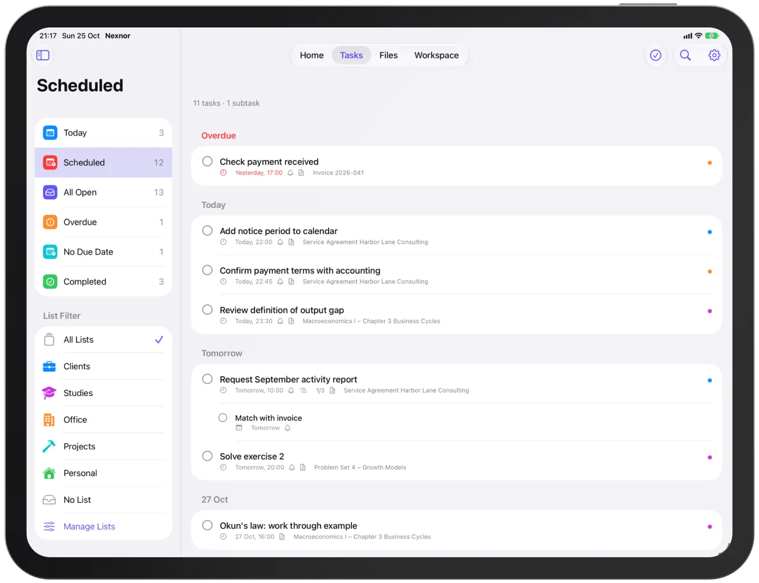
Task: Open search with the magnifier icon
Action: [x=685, y=55]
